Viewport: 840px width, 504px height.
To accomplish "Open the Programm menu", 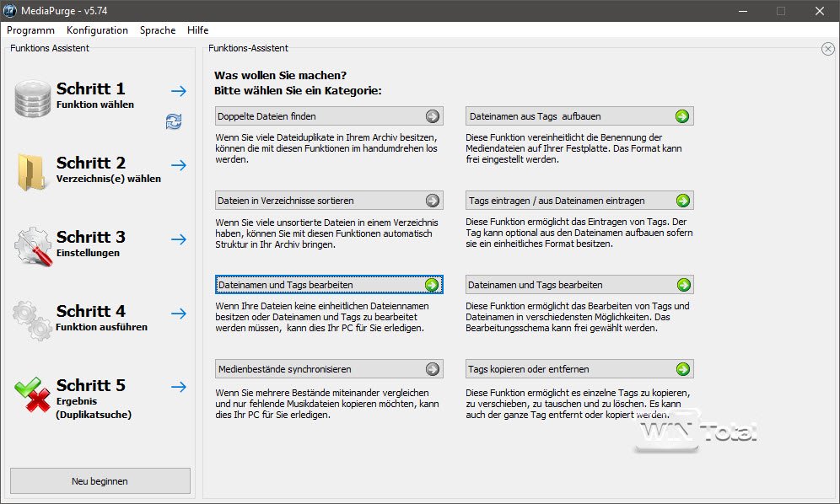I will 30,30.
